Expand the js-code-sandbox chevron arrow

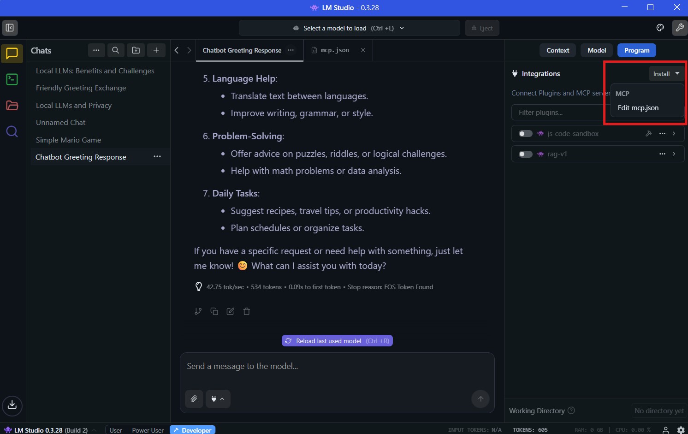click(x=674, y=134)
